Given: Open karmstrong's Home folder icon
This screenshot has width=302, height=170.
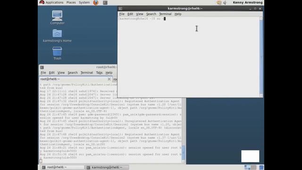Looking at the screenshot, I should click(x=57, y=36).
